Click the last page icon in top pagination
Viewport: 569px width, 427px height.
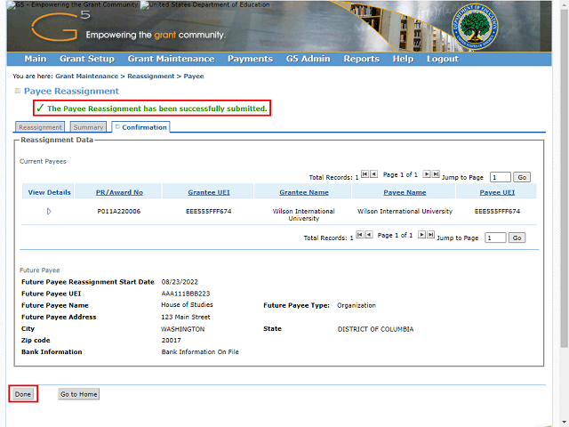point(435,174)
